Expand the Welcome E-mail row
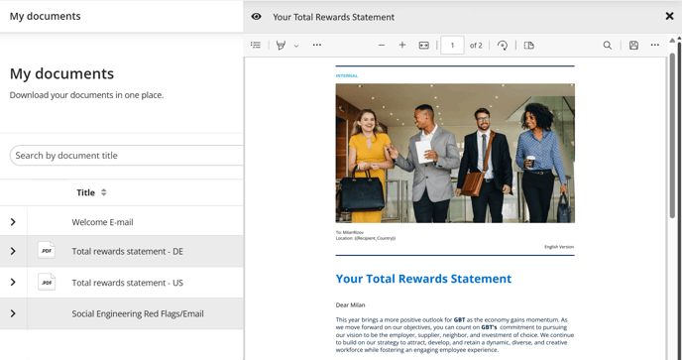Viewport: 682px width, 360px height. [13, 222]
